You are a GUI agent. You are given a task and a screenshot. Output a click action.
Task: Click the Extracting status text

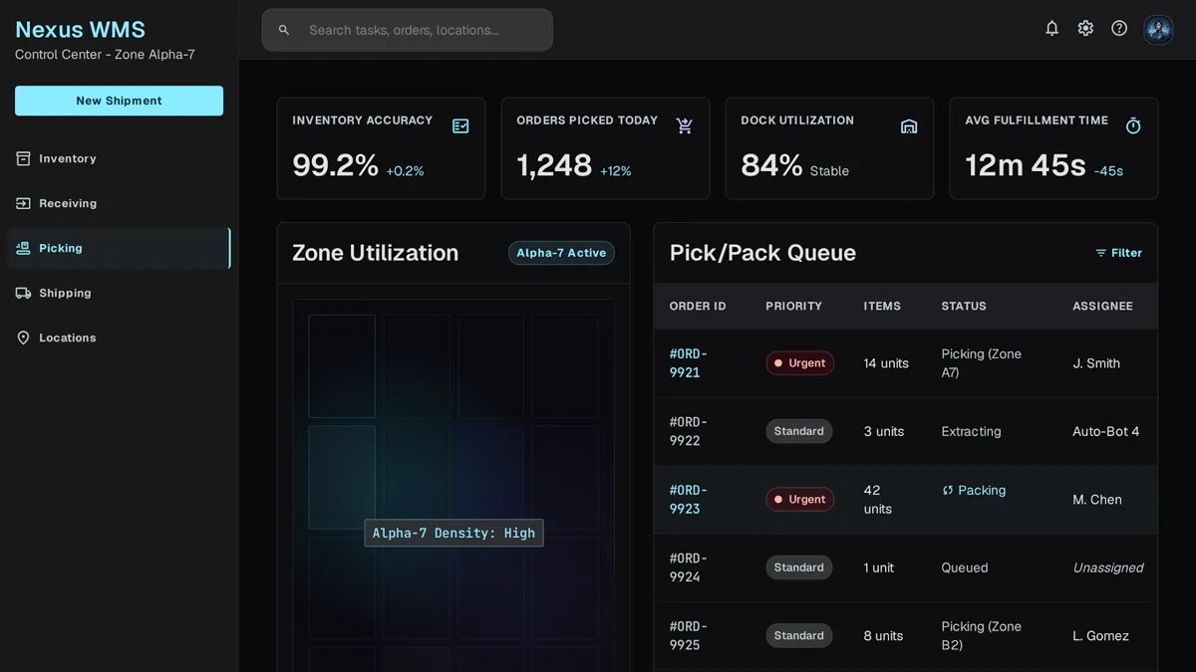click(x=971, y=431)
